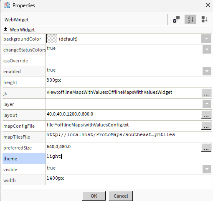Click the WebWidget header label

coord(16,20)
